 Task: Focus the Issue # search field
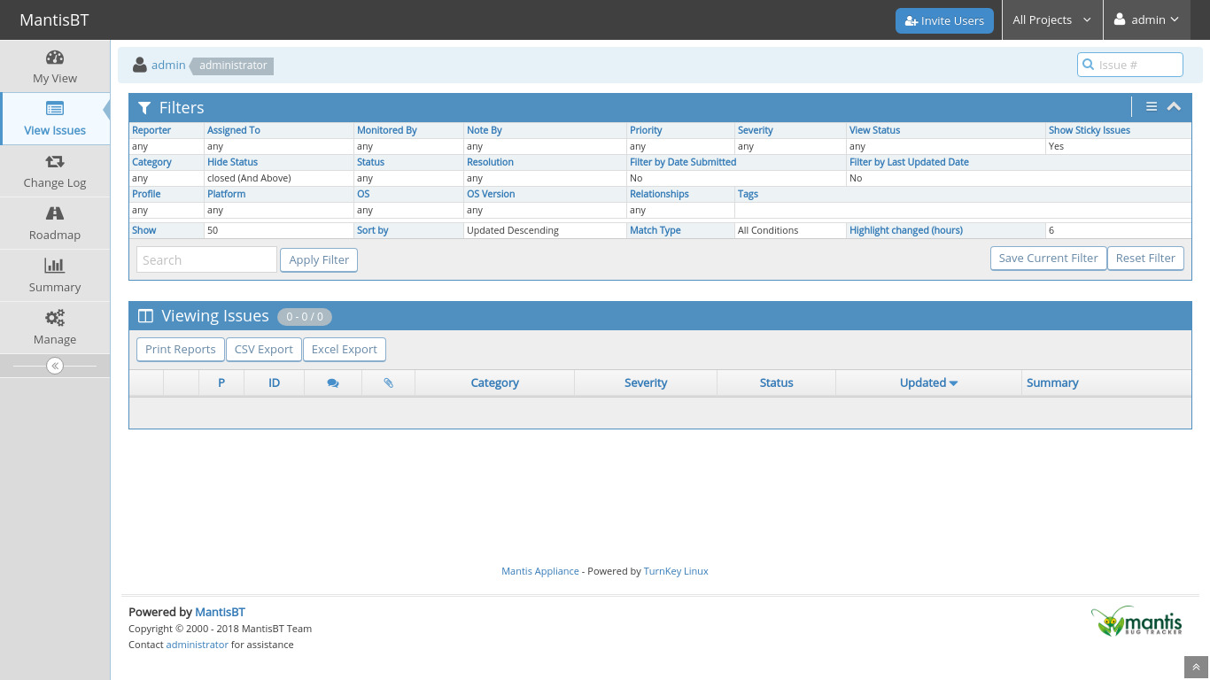1137,65
